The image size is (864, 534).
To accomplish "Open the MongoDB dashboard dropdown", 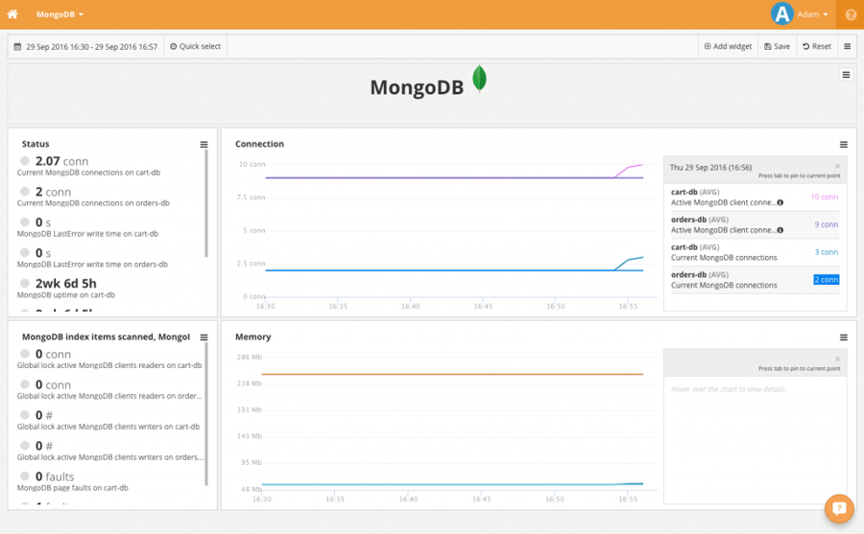I will coord(60,14).
